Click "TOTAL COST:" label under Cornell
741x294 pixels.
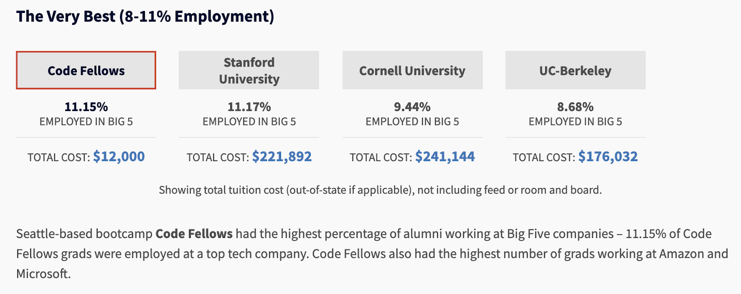[x=381, y=157]
